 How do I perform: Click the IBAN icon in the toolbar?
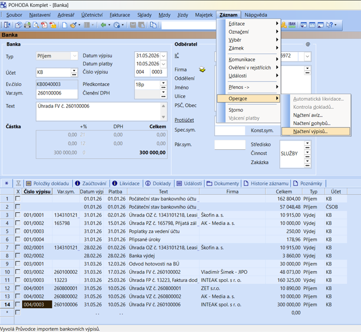(292, 25)
